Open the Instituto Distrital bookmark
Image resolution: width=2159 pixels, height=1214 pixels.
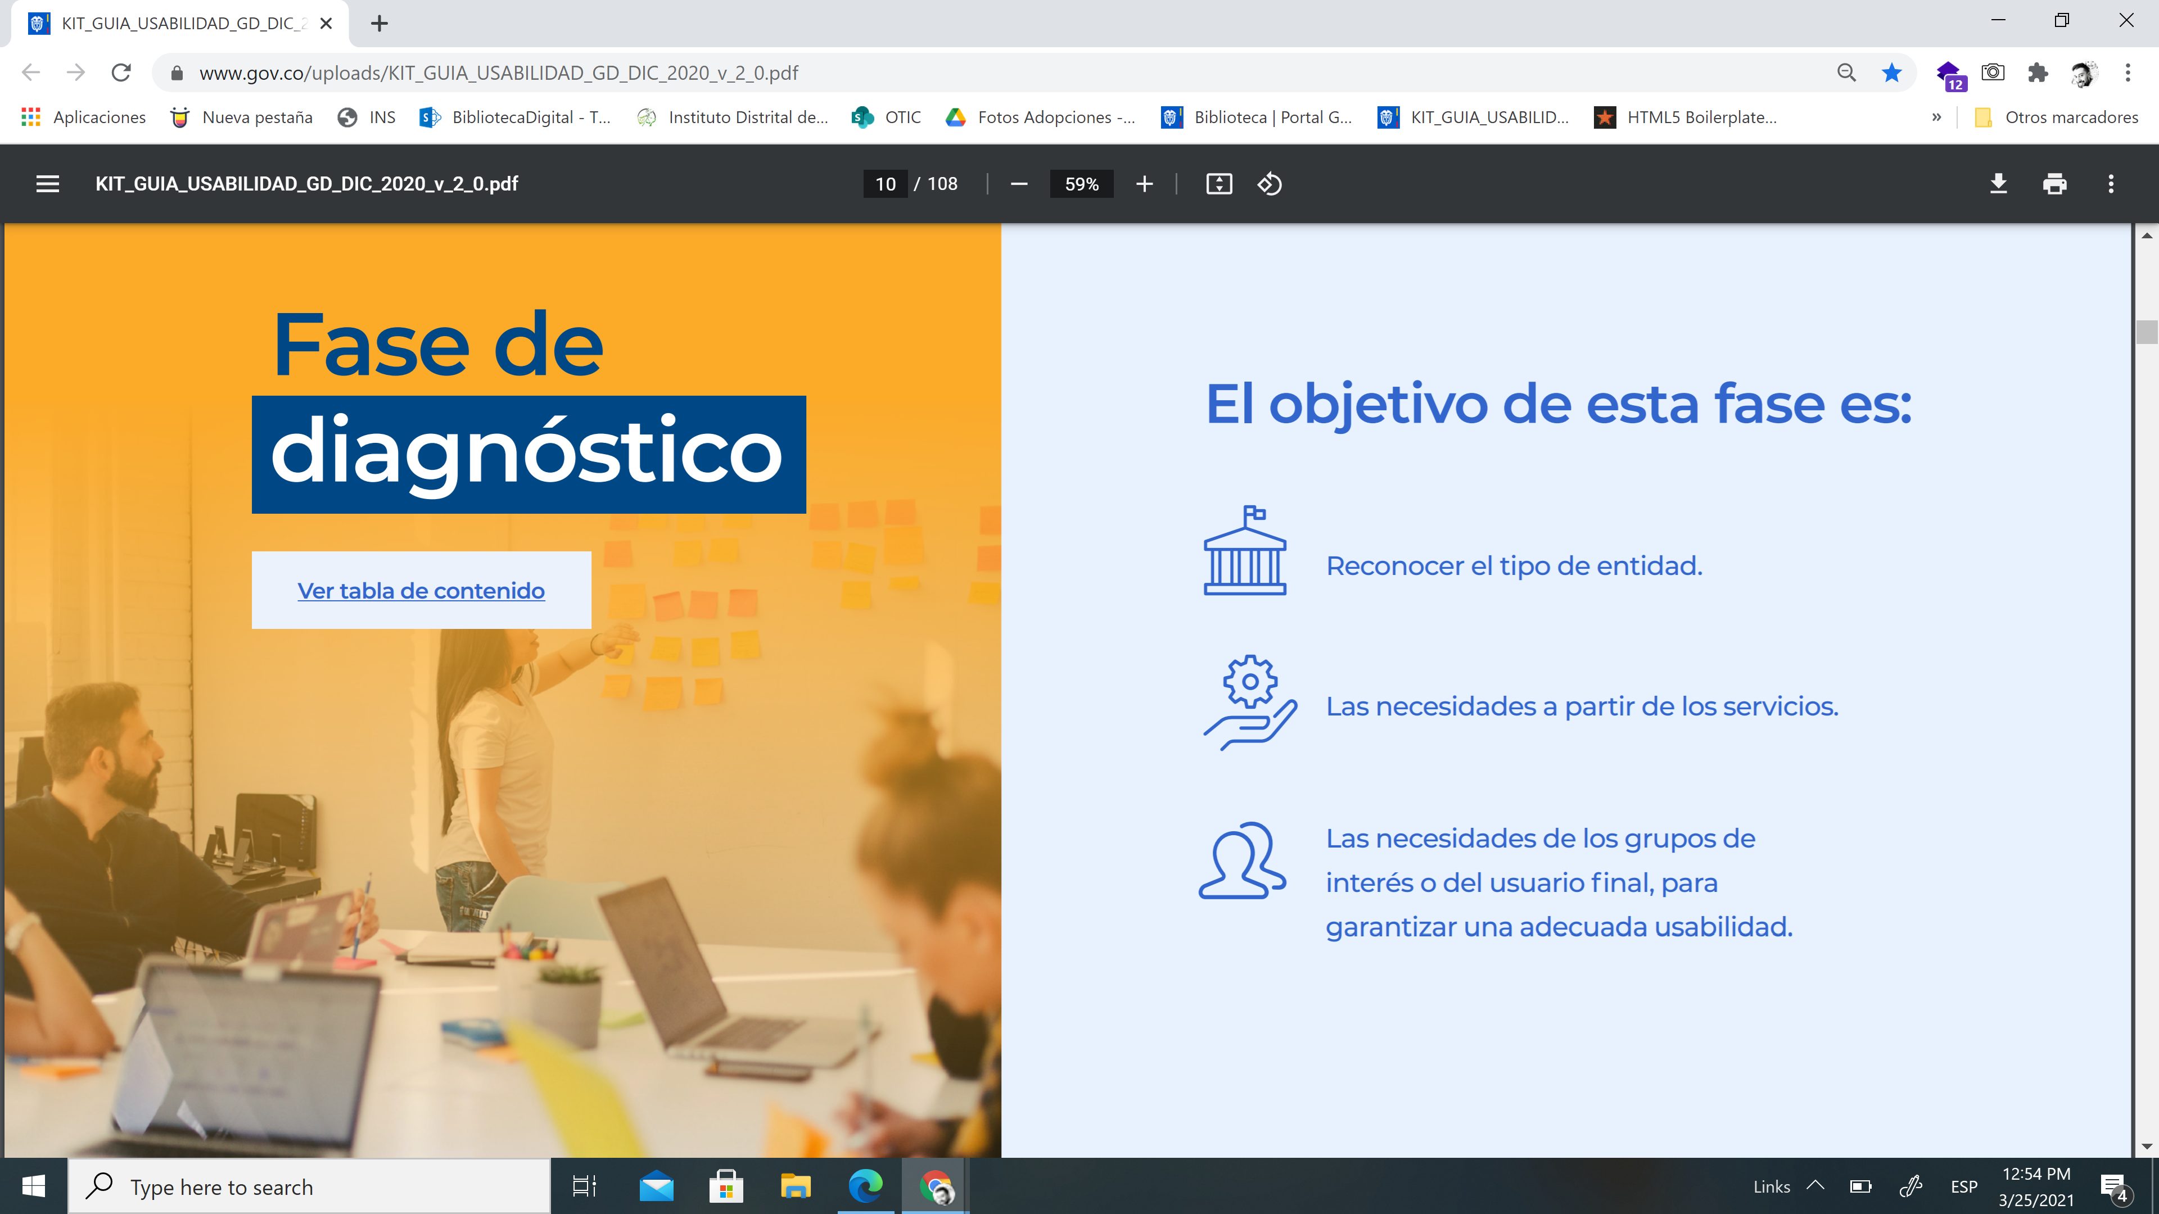[733, 117]
